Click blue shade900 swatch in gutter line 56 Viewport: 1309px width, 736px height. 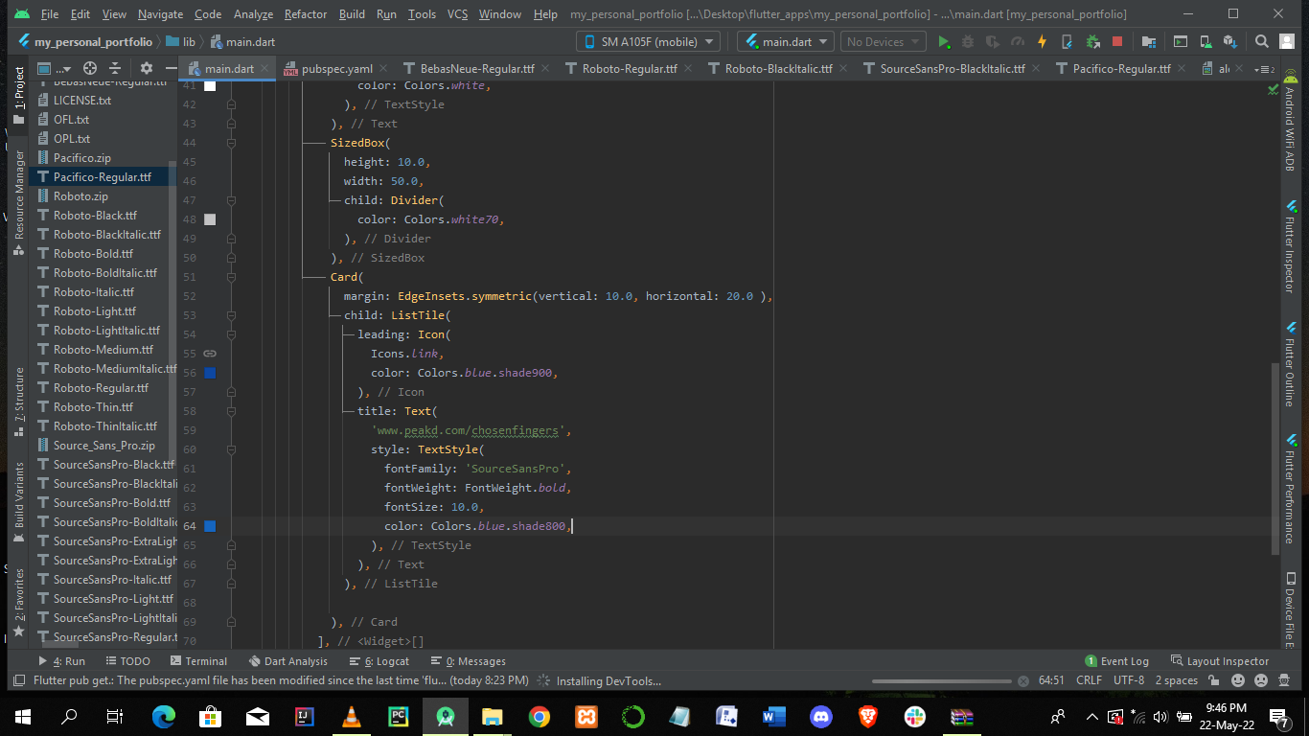pos(210,373)
